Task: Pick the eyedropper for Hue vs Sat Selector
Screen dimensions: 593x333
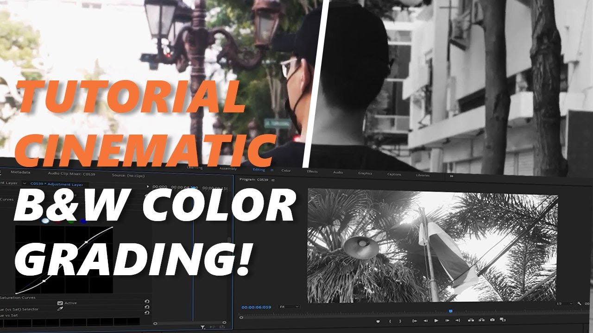Action: tap(60, 308)
